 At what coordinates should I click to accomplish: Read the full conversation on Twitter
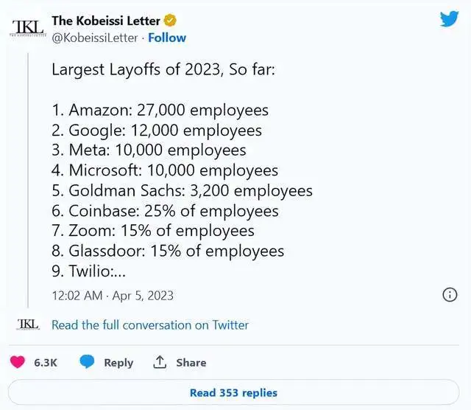click(150, 324)
